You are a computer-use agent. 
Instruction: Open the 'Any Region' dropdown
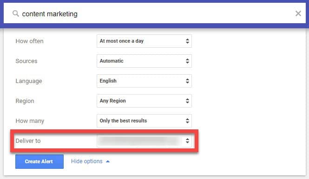click(144, 101)
